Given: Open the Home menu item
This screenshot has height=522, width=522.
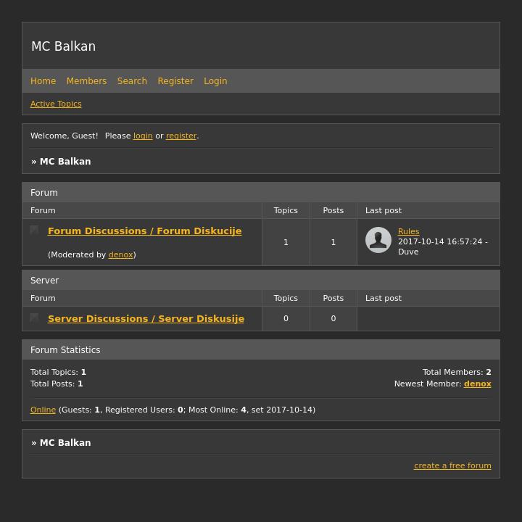Looking at the screenshot, I should click(x=43, y=81).
